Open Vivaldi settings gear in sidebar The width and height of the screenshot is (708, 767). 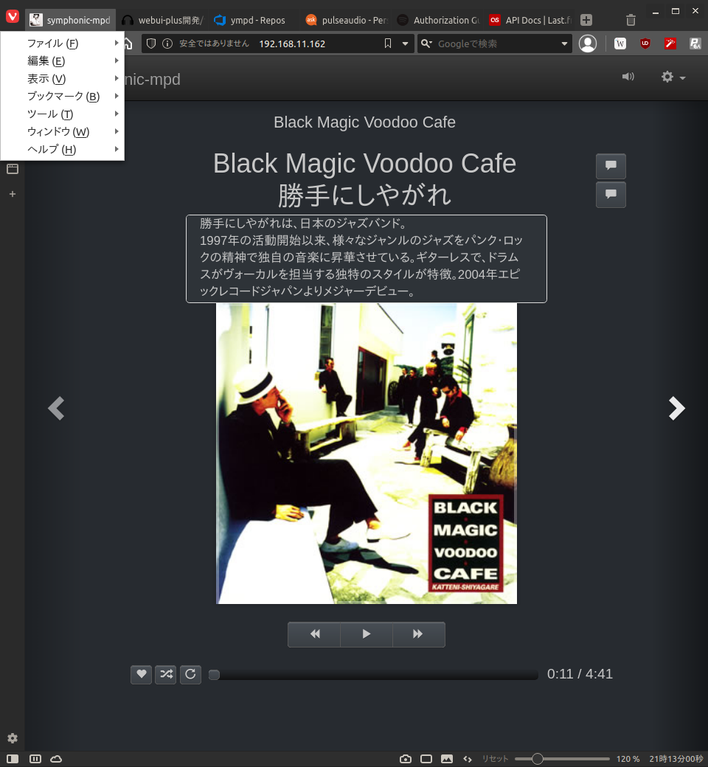13,738
